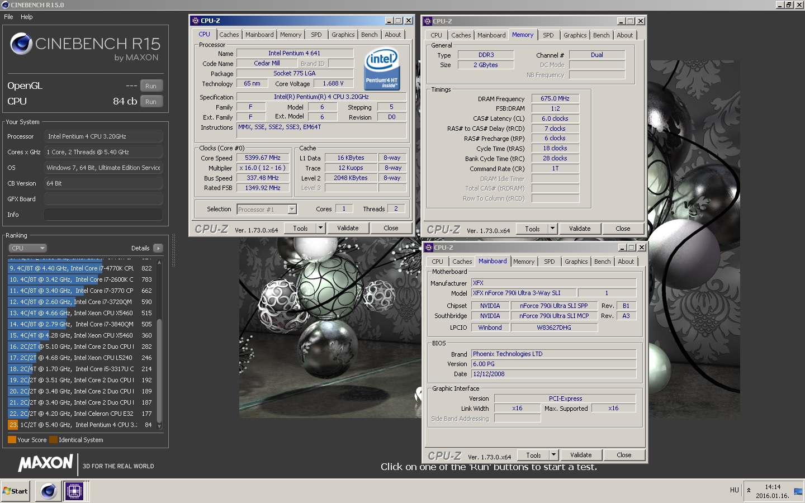This screenshot has height=503, width=805.
Task: Switch to SPD tab in Memory window
Action: point(548,35)
